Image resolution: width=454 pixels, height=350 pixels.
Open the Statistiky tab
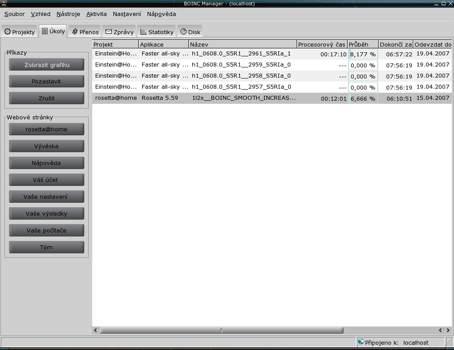click(157, 32)
